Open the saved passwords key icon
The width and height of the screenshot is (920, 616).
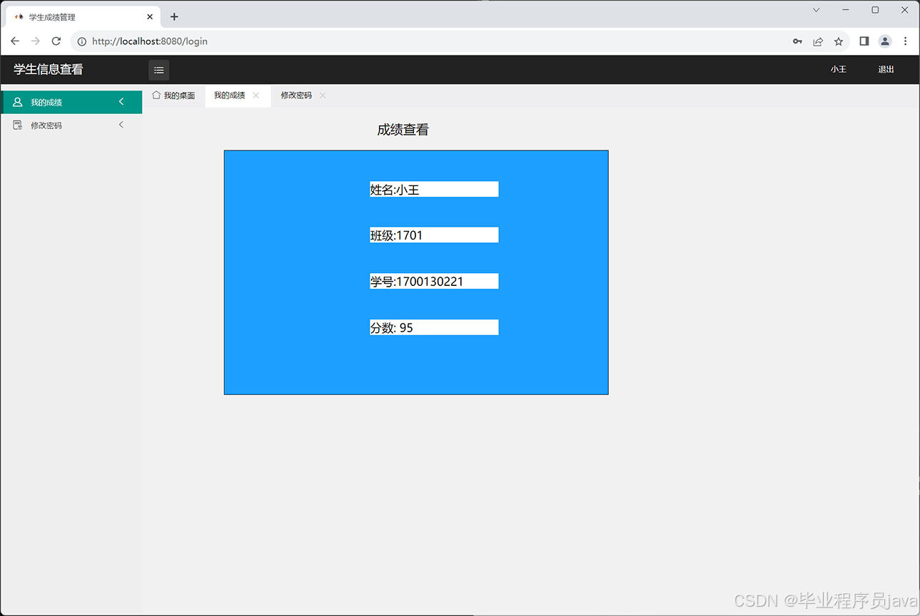(x=797, y=41)
